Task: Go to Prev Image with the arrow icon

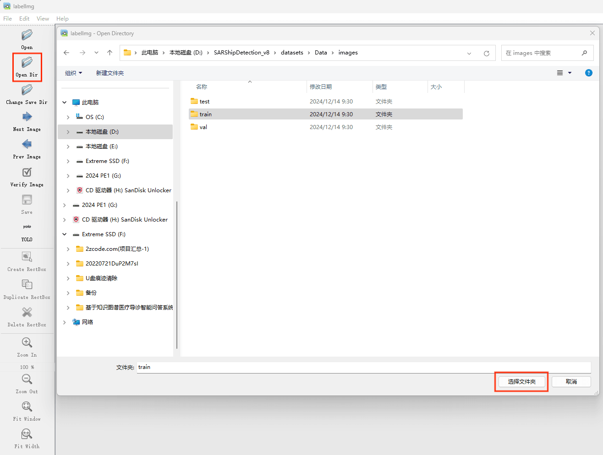Action: click(27, 145)
